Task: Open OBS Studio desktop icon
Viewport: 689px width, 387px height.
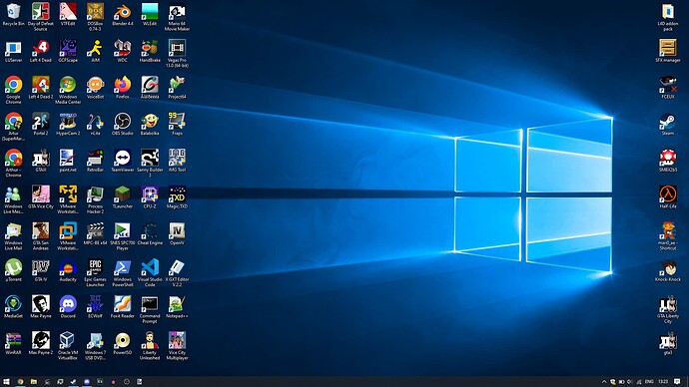Action: point(123,124)
